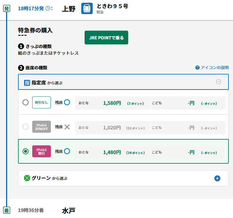Click the green 発 departure marker
This screenshot has width=233, height=218.
click(x=7, y=9)
